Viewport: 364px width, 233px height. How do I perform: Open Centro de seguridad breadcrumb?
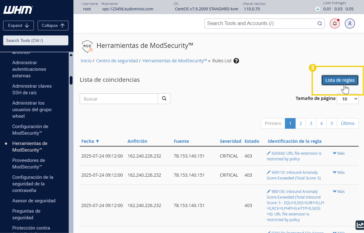tap(117, 61)
